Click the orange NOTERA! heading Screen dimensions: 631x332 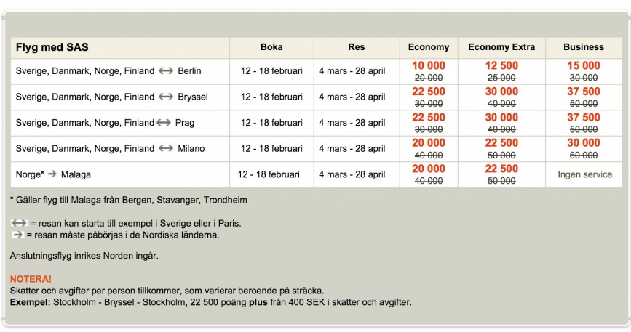coord(31,279)
